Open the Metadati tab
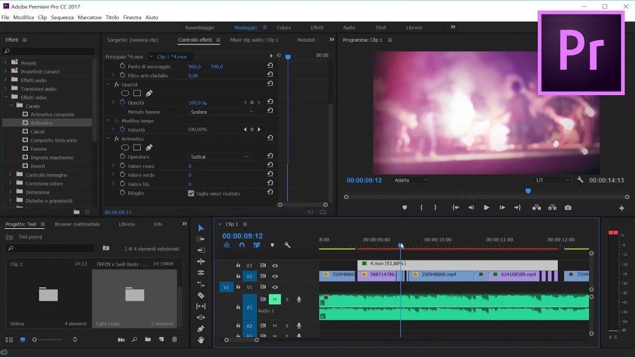Image resolution: width=635 pixels, height=357 pixels. [306, 40]
